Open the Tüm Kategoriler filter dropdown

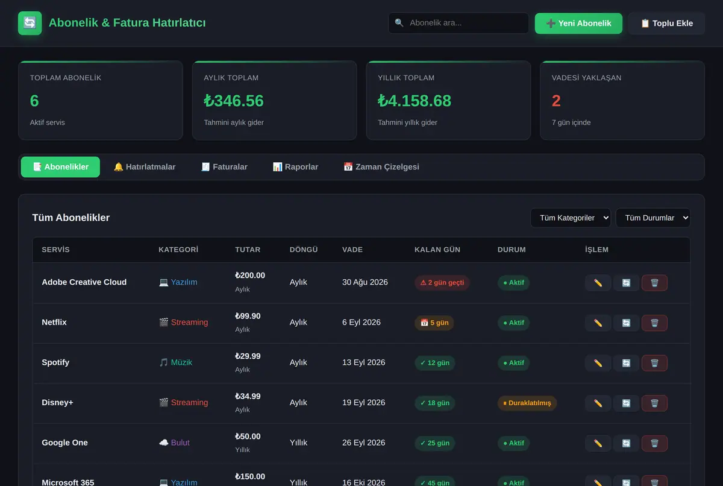pos(571,218)
